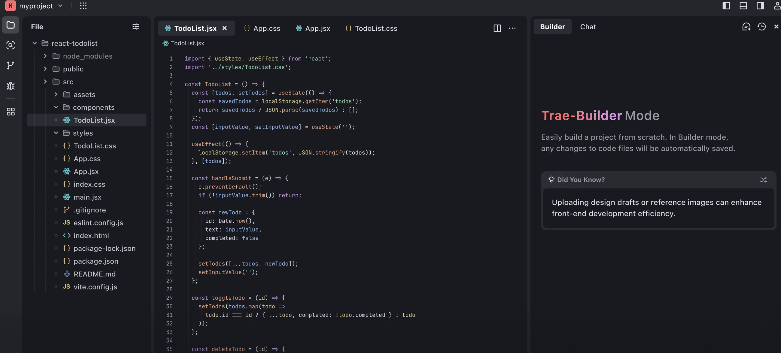Screen dimensions: 781x353
Task: Open the editor more actions ellipsis
Action: (512, 28)
